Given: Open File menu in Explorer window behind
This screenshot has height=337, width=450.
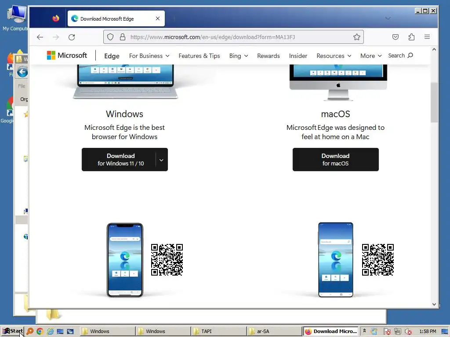Looking at the screenshot, I should [22, 86].
